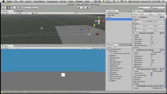Click the directional light sun gizmo in Scene

click(x=42, y=28)
